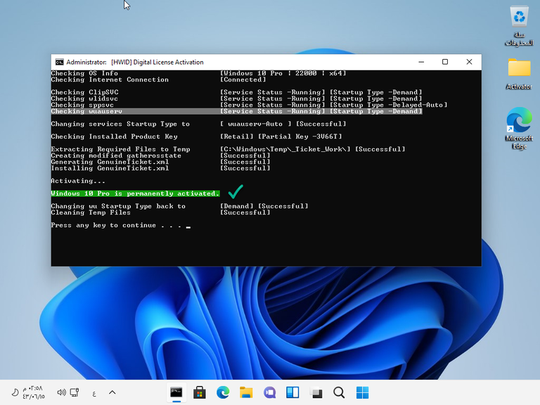
Task: Open Chat app from taskbar
Action: (270, 392)
